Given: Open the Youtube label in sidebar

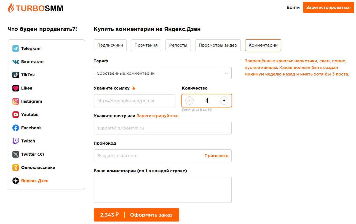Looking at the screenshot, I should 30,115.
